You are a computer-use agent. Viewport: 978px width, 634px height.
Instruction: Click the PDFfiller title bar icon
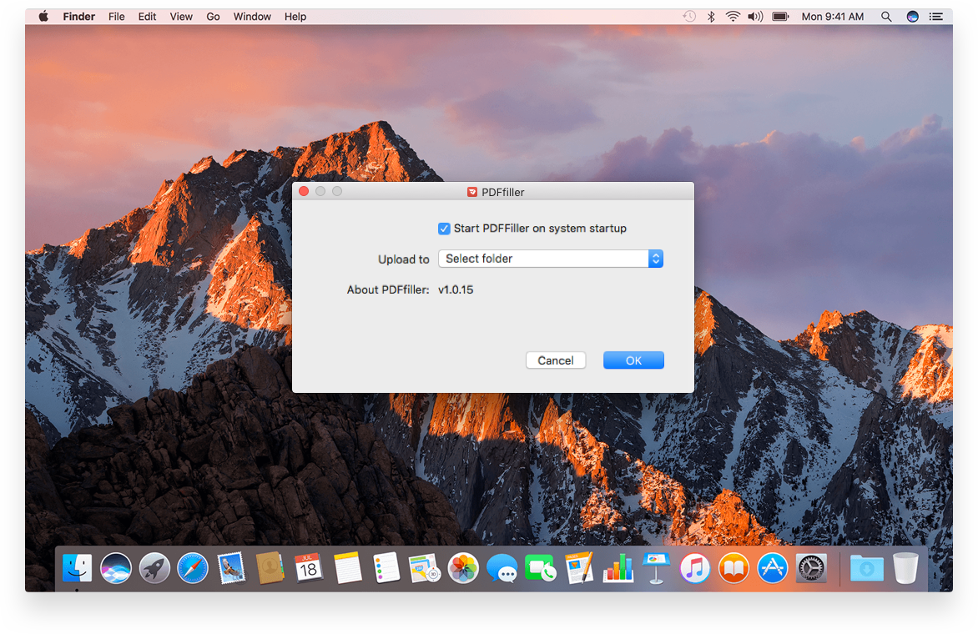472,192
